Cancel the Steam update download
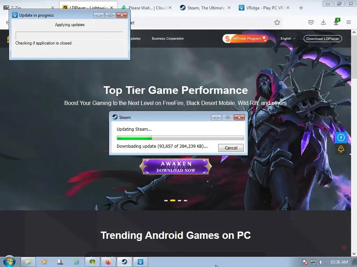Screen dimensions: 357x267 (231, 148)
